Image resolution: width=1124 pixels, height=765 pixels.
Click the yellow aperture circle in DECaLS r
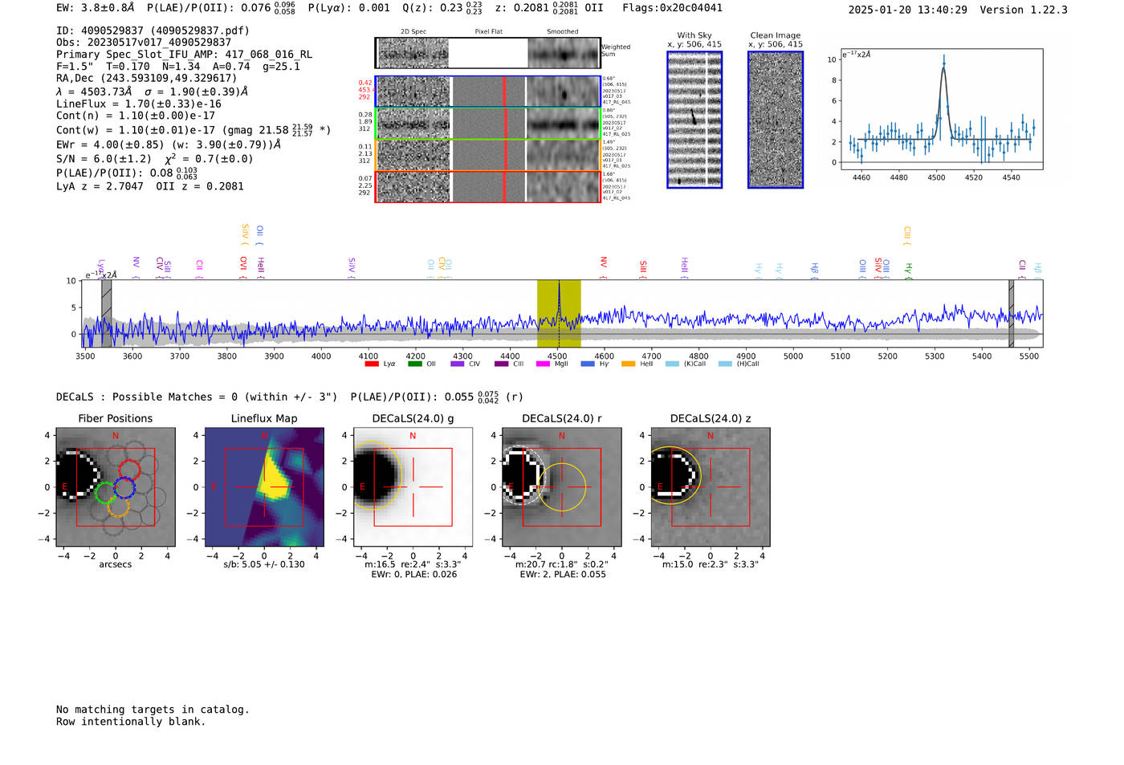tap(562, 487)
